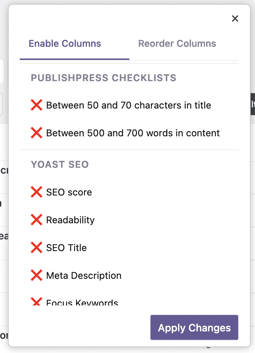Dismiss the dialog via the X icon
This screenshot has height=353, width=255.
pos(235,18)
